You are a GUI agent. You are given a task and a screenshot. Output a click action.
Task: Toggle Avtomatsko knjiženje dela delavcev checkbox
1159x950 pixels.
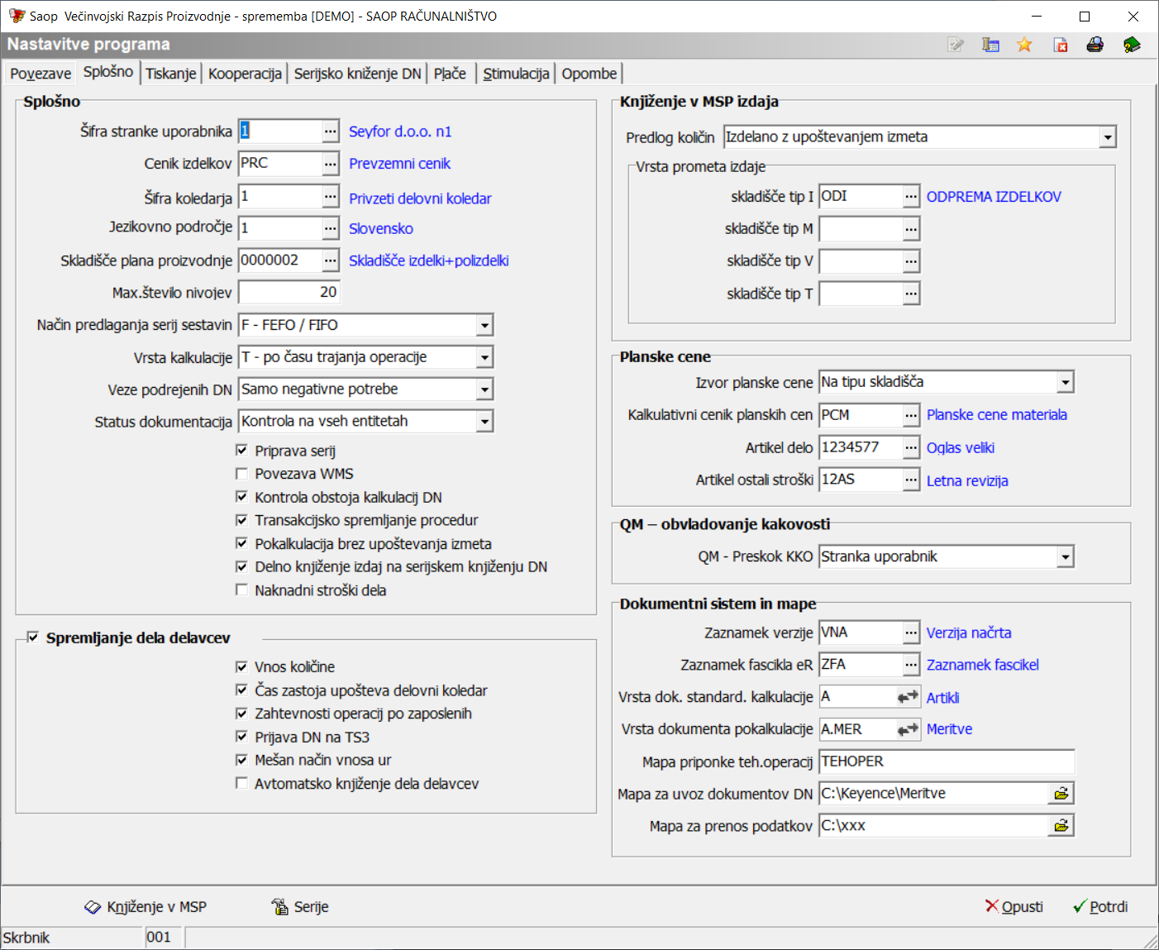[242, 783]
